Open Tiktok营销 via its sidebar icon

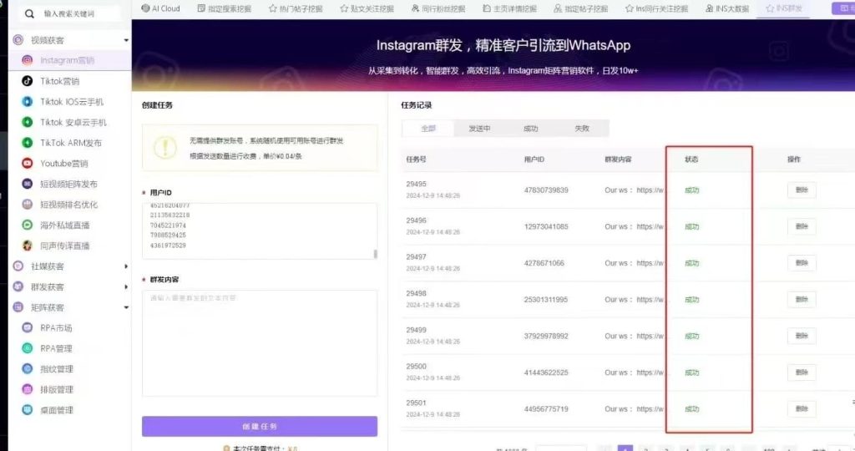[27, 81]
